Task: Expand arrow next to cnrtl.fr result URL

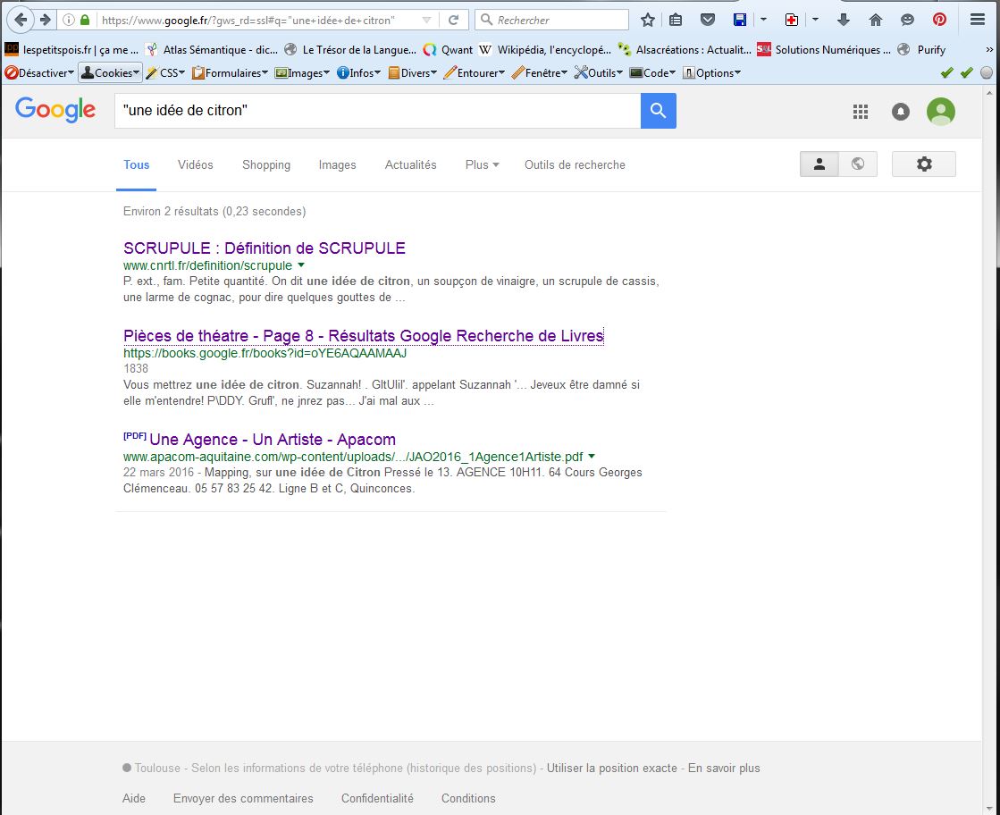Action: (x=301, y=265)
